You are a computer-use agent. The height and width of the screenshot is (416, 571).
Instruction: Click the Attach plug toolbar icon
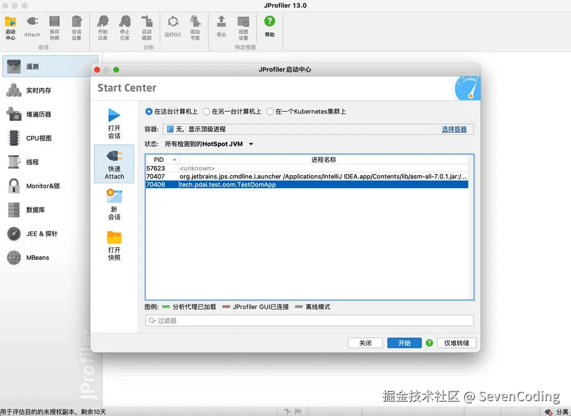tap(32, 26)
